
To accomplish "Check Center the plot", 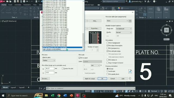I will click(63, 69).
